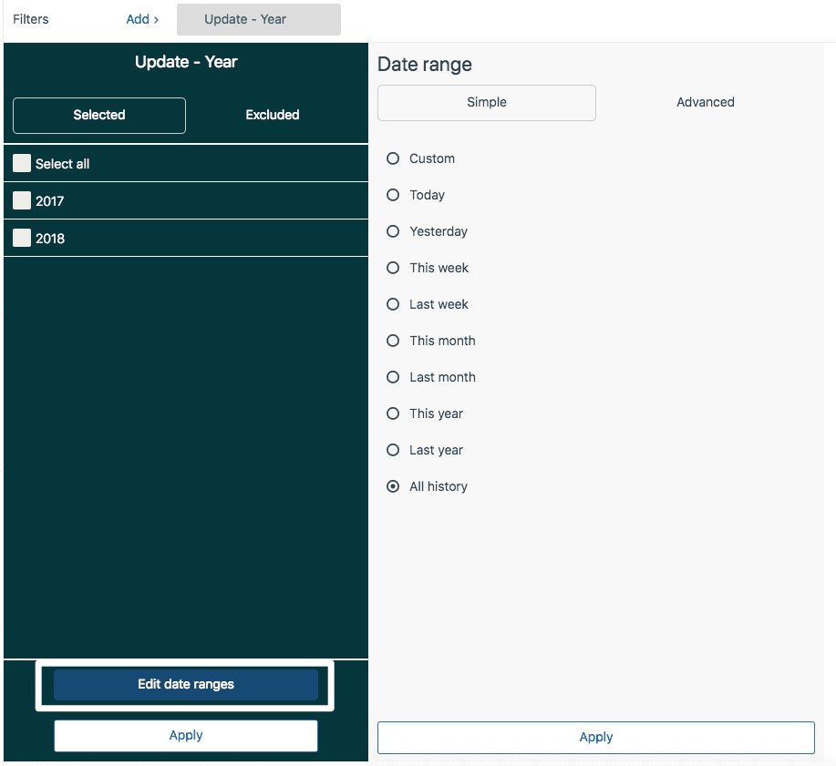Select the Today radio button

[393, 195]
